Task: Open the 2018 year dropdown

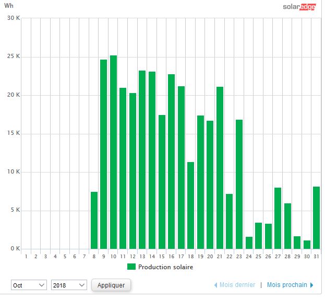Action: 69,285
